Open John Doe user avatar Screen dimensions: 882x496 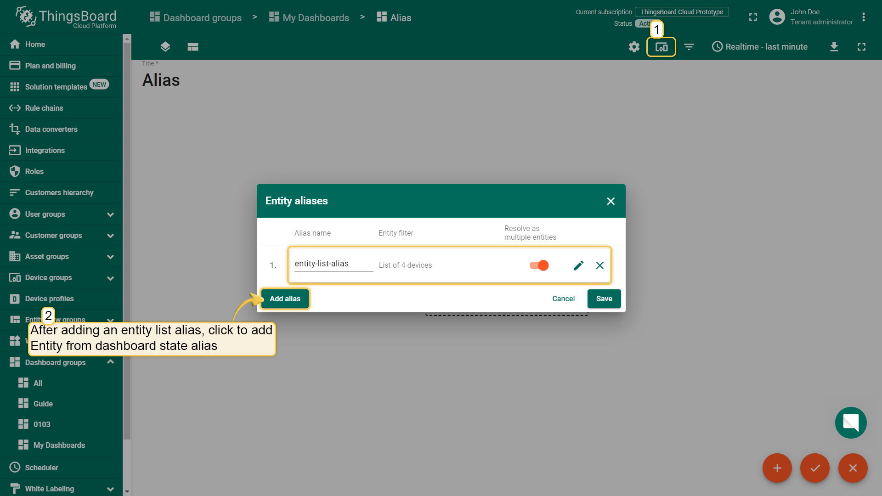pos(777,17)
